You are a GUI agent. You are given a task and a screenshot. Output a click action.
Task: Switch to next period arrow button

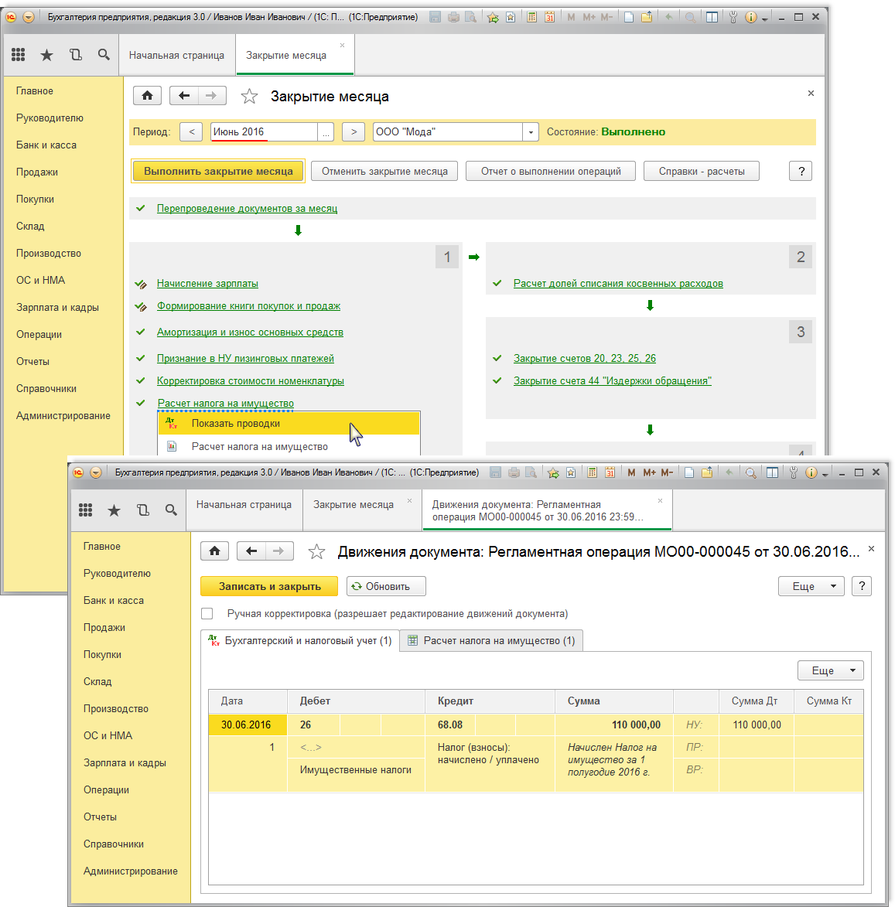pyautogui.click(x=354, y=132)
